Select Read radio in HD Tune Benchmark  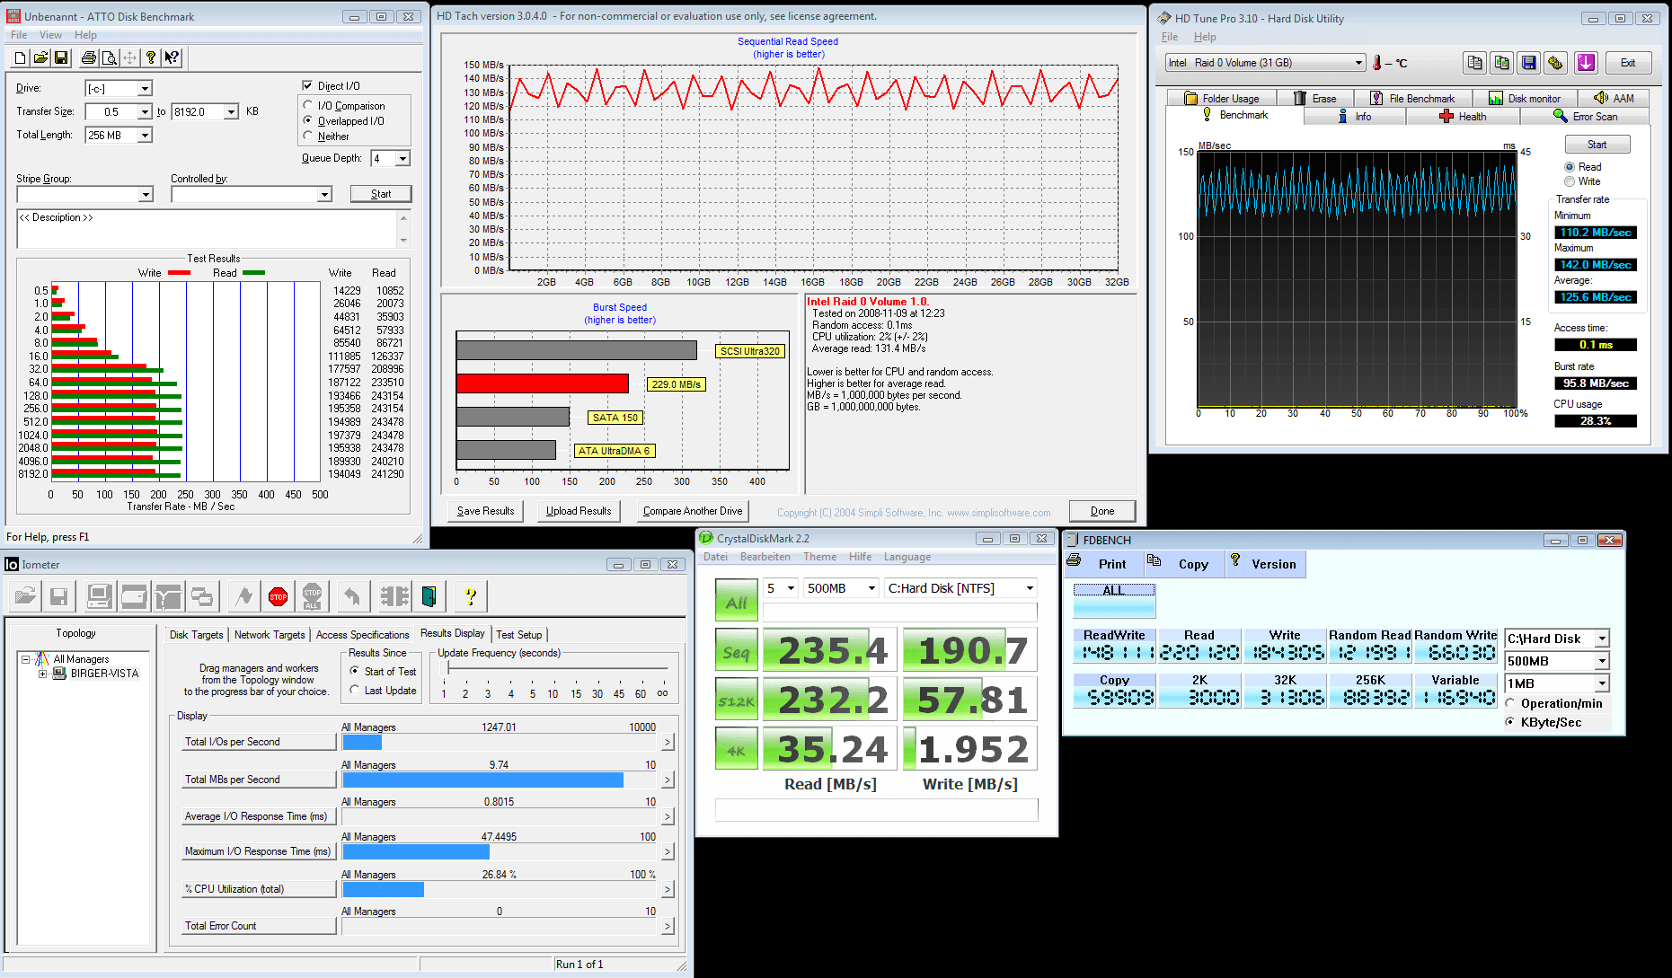click(x=1570, y=167)
